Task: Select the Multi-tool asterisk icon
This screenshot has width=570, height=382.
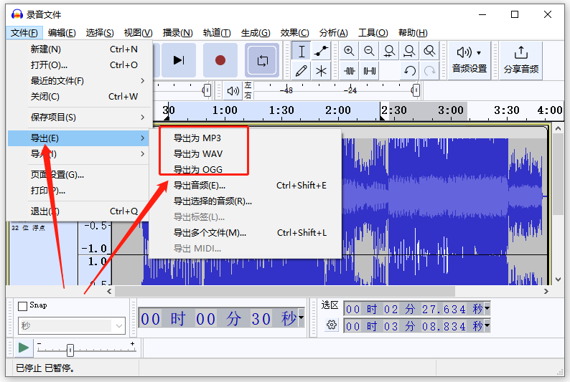Action: tap(321, 71)
